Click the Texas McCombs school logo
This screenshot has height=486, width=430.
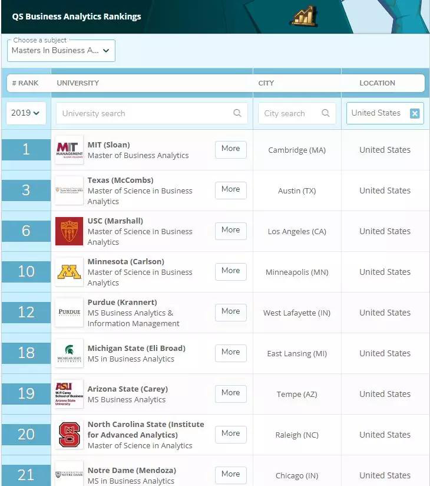(x=69, y=191)
